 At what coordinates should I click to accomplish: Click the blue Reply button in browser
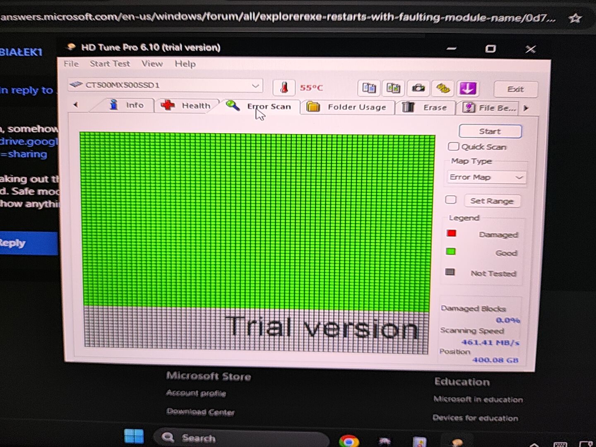(28, 243)
